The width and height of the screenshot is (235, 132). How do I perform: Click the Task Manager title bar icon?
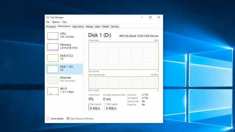coord(48,17)
